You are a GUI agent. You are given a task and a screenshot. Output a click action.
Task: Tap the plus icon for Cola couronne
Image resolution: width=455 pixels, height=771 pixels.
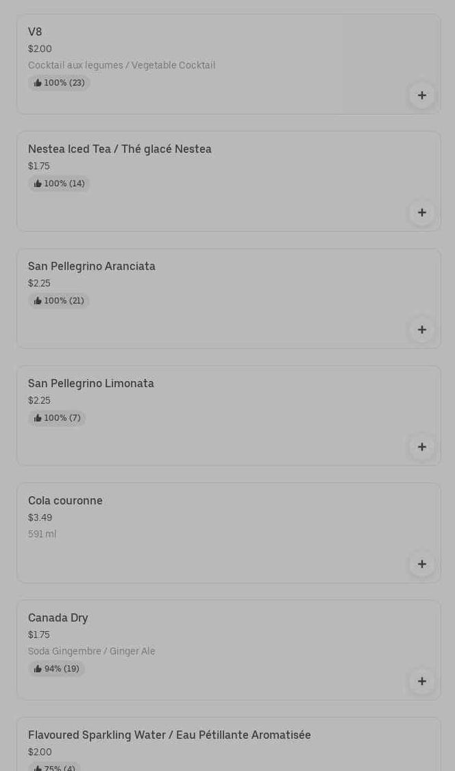tap(421, 564)
